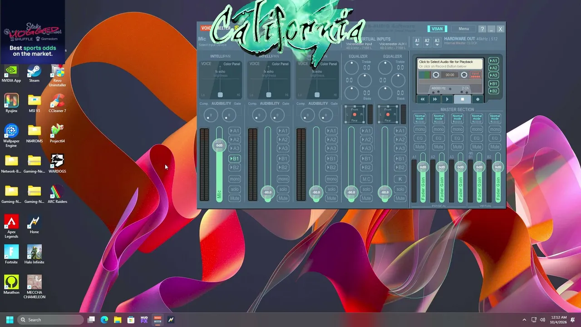
Task: Enable EQ on the A2 master bus
Action: 438,138
